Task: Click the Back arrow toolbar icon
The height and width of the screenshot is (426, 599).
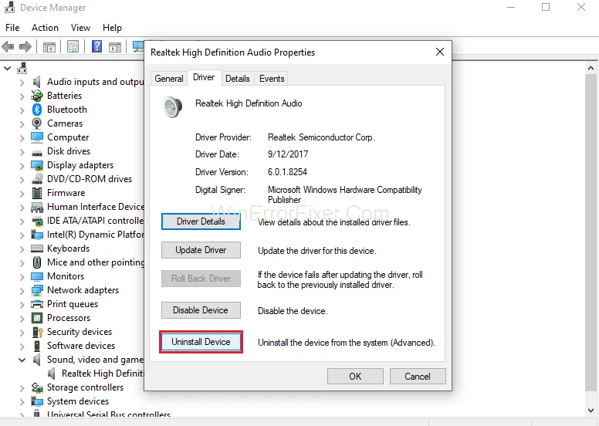Action: tap(8, 47)
